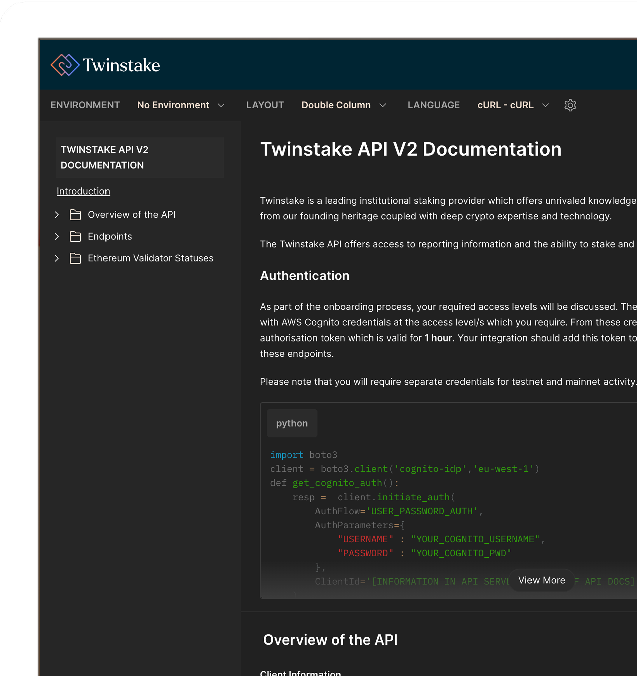Click the 'import boto3' code line
The width and height of the screenshot is (637, 676).
[304, 455]
